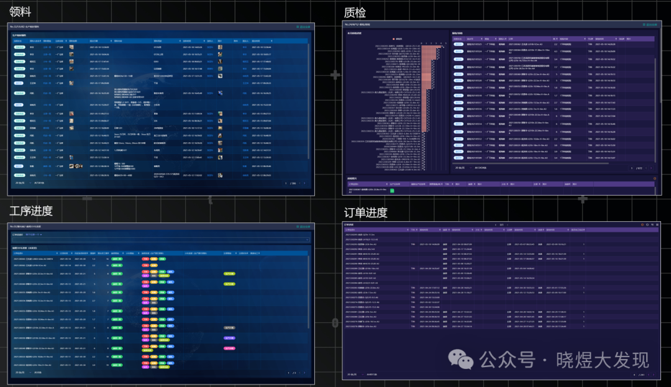Click green file icon in 质检 bottom row

coord(392,191)
